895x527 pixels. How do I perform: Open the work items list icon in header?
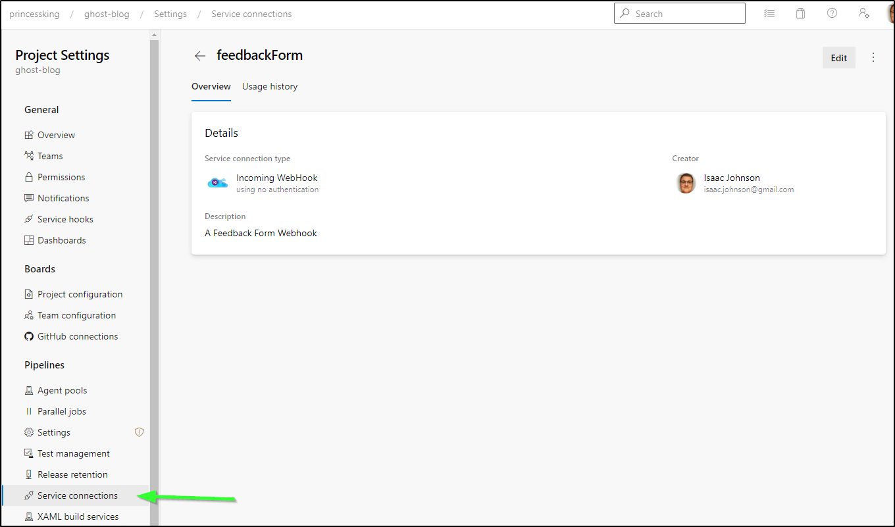tap(769, 13)
